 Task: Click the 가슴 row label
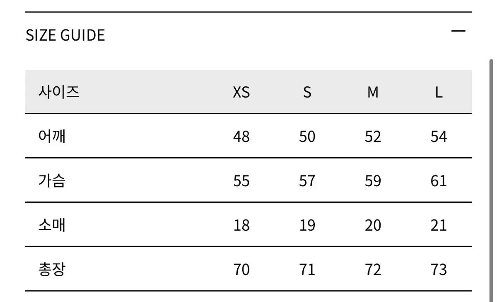pos(52,180)
